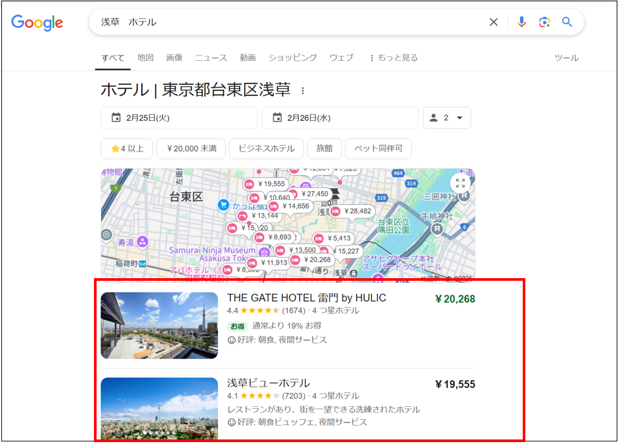Open Google Lens image search icon
This screenshot has height=446, width=618.
(x=544, y=22)
